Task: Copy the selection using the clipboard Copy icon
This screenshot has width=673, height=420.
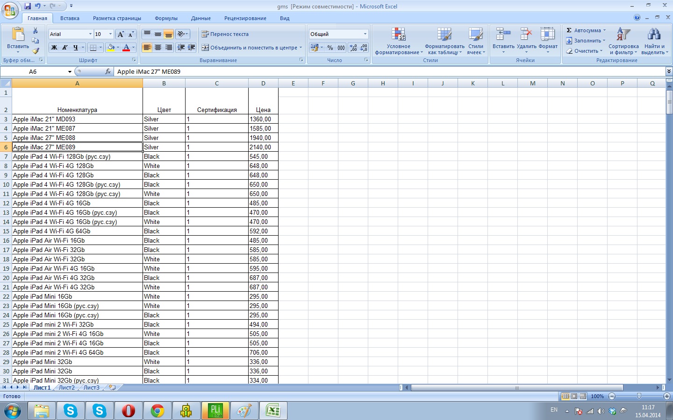Action: point(35,41)
